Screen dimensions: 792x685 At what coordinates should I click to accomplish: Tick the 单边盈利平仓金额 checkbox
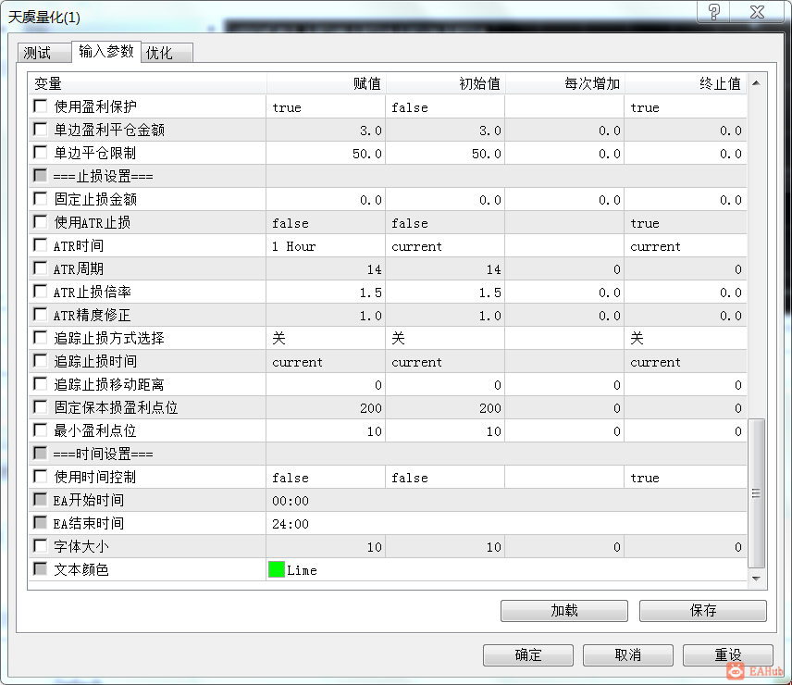(x=41, y=130)
